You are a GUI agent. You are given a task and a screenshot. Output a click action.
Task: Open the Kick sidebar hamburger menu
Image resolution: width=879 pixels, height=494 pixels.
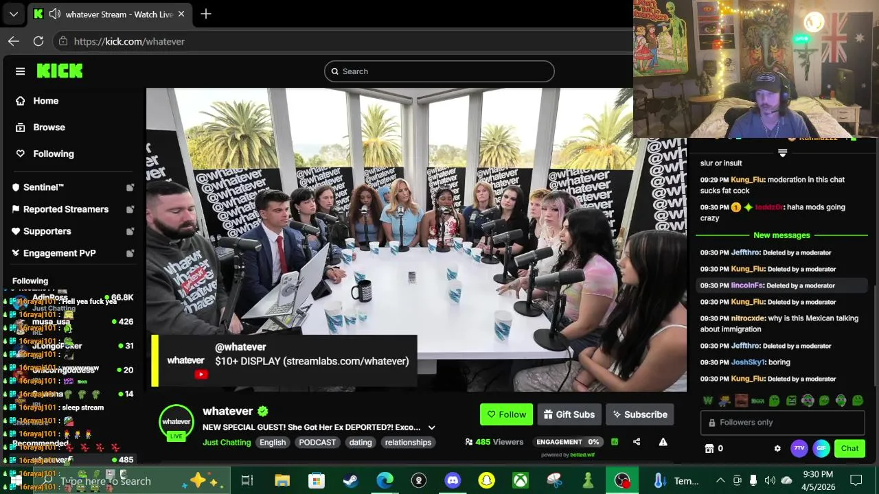click(20, 71)
